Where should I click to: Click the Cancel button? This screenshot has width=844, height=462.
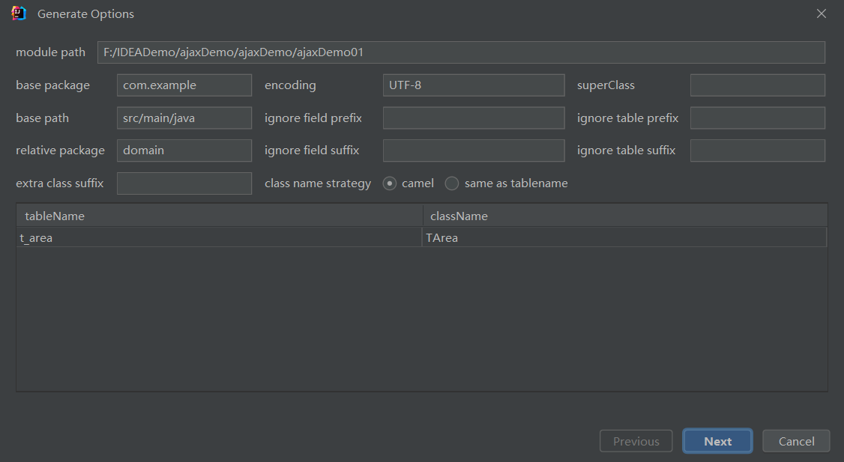click(x=796, y=441)
